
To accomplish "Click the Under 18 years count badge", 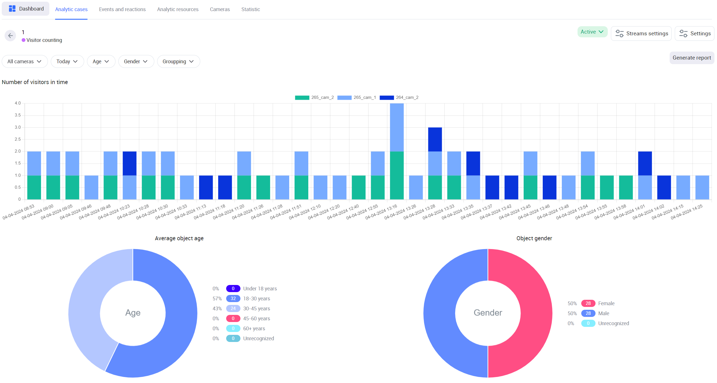I will click(x=233, y=289).
